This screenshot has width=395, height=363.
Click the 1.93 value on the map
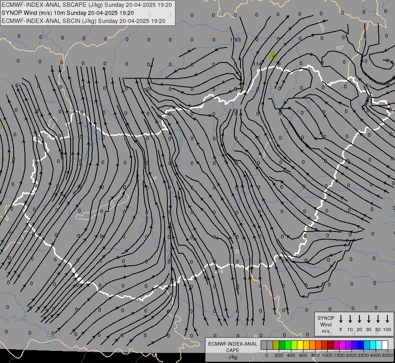click(235, 40)
